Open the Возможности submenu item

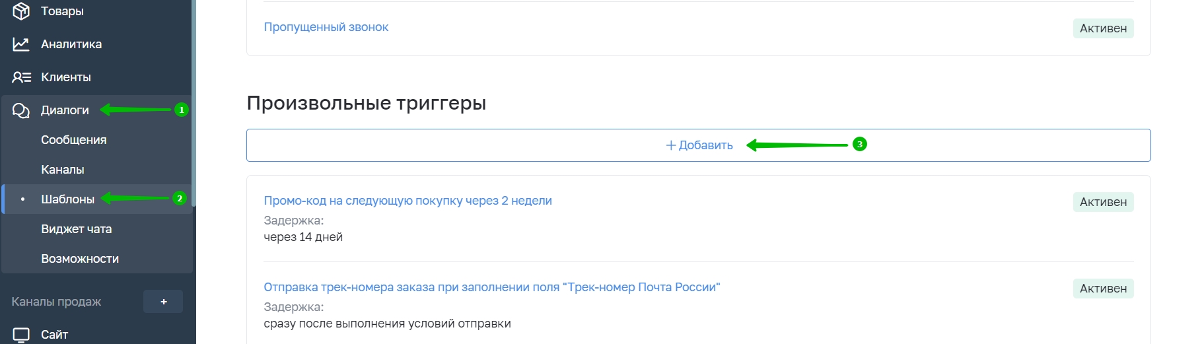[80, 259]
